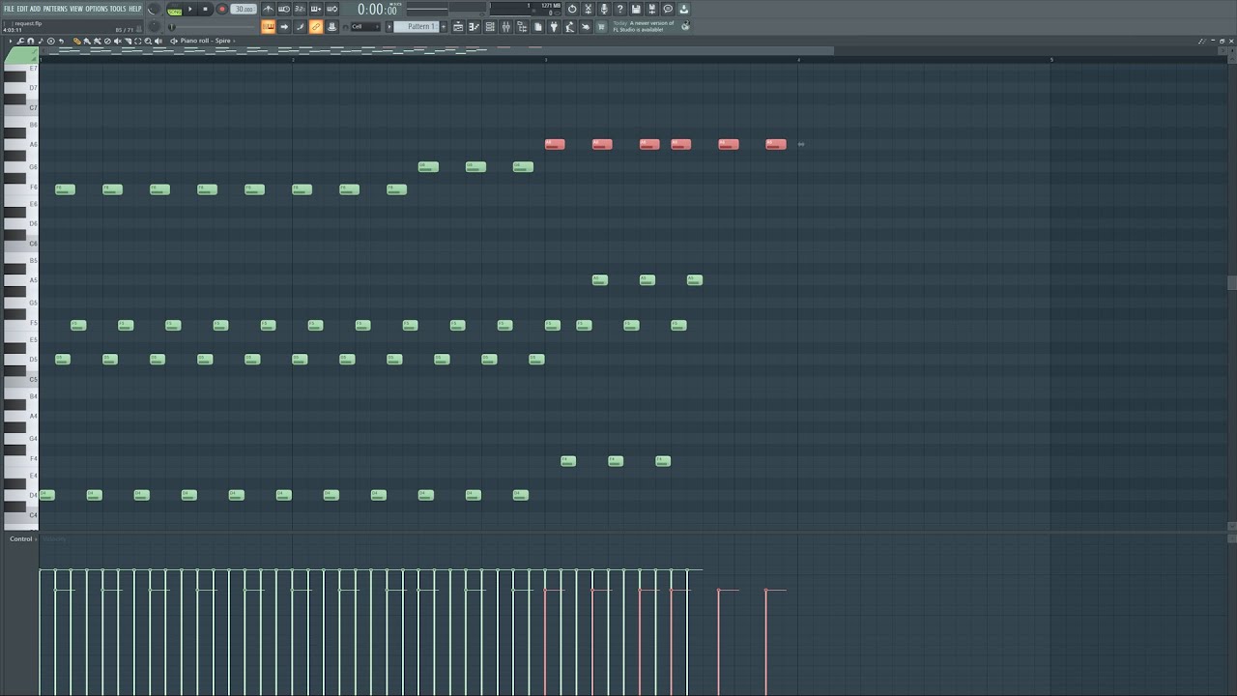
Task: Toggle the recording countdown icon
Action: tap(300, 9)
